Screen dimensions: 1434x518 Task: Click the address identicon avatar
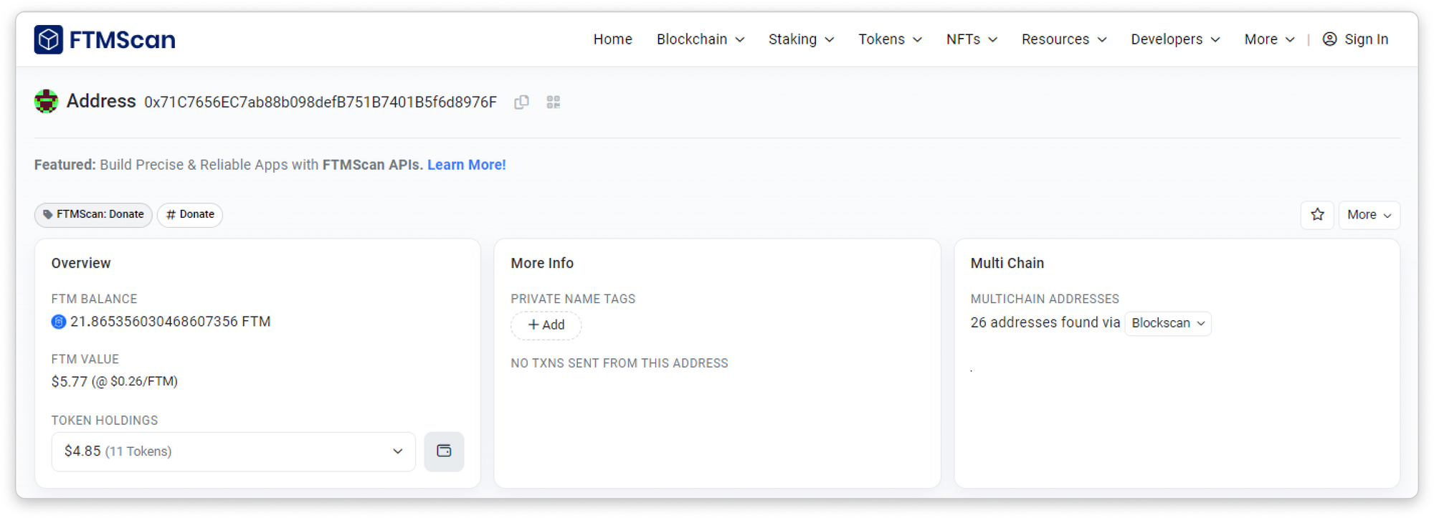coord(47,101)
